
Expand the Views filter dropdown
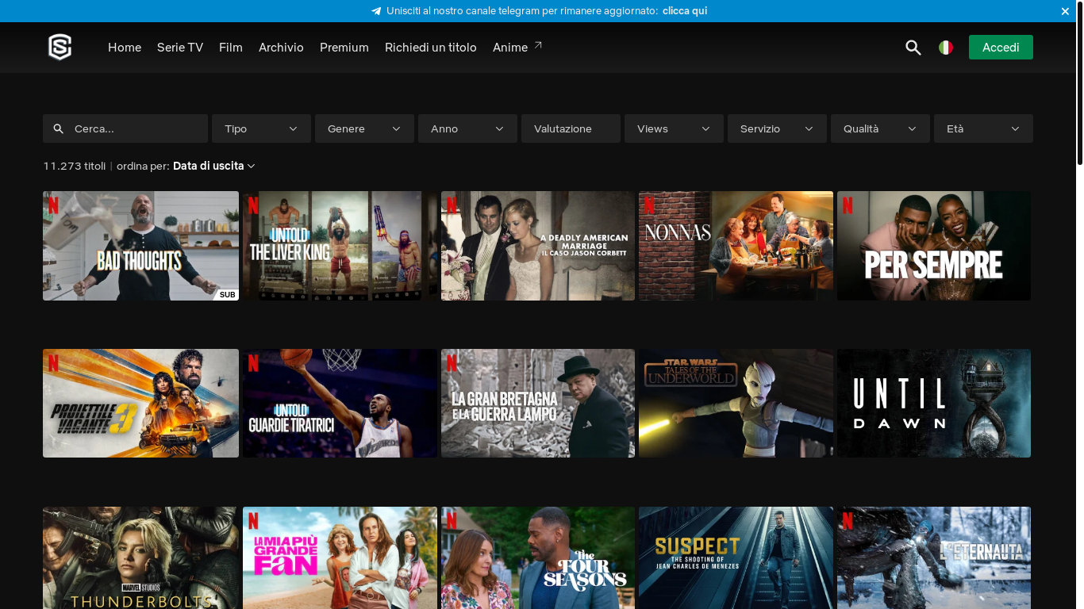(x=674, y=128)
